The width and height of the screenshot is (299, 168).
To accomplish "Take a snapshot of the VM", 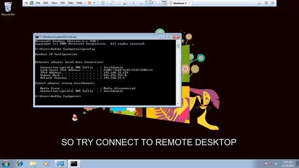I will 112,3.
